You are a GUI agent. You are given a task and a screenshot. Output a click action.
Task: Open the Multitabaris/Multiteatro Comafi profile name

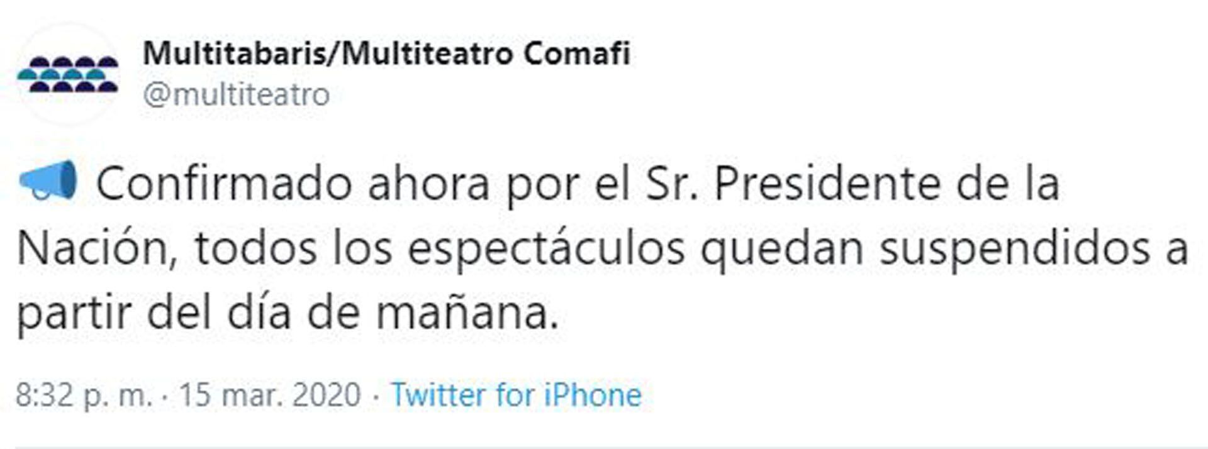pos(386,53)
